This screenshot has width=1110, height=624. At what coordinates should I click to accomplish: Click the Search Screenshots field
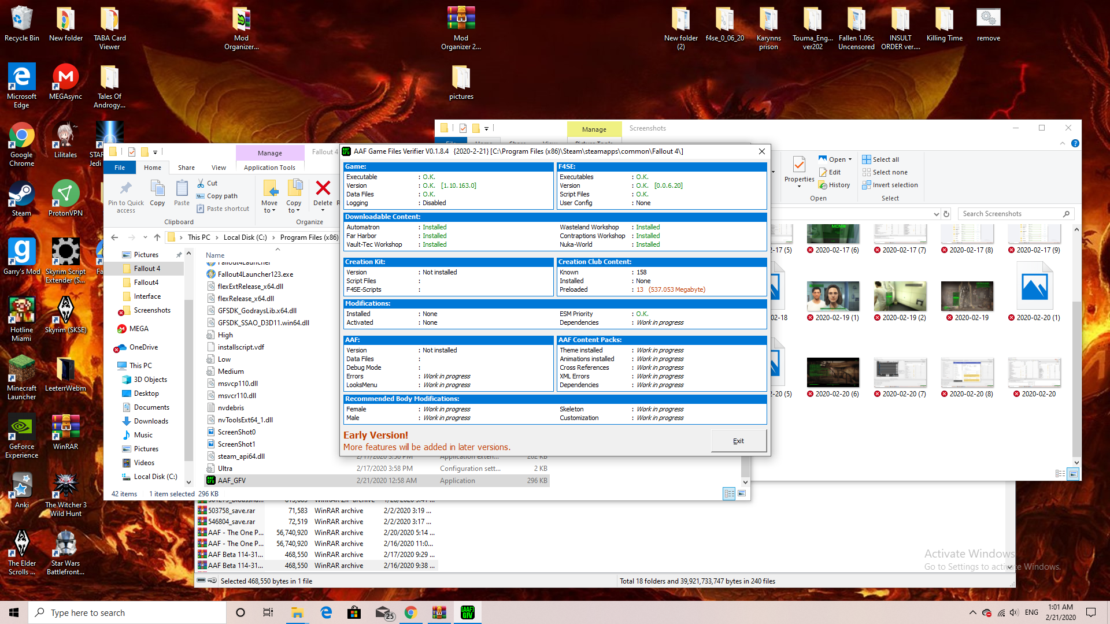pyautogui.click(x=1016, y=214)
